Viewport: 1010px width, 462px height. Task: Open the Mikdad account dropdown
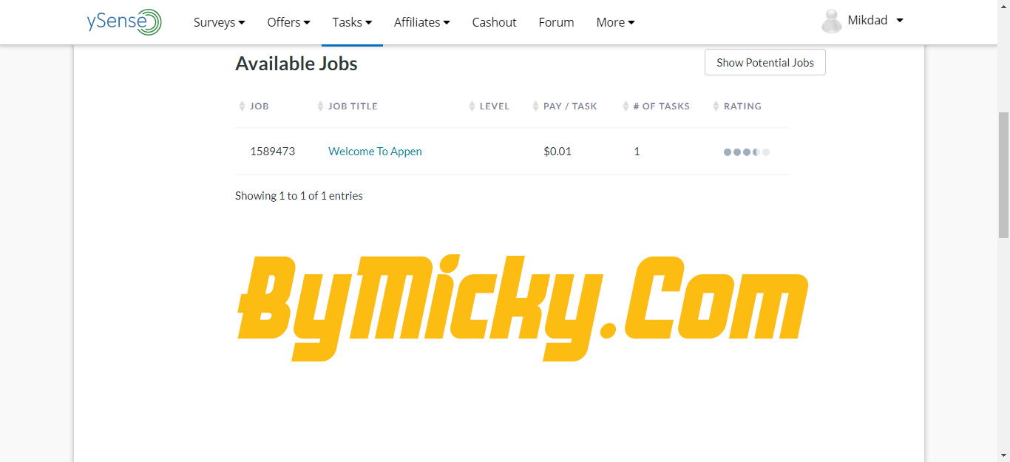pyautogui.click(x=875, y=21)
